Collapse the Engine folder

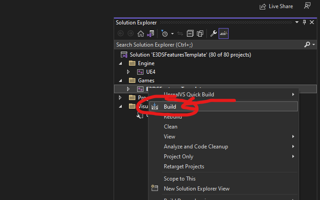coord(120,63)
